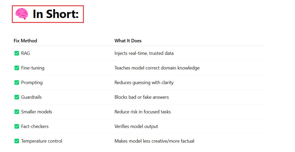
Task: Select the "In Short:" heading text
Action: tap(55, 14)
